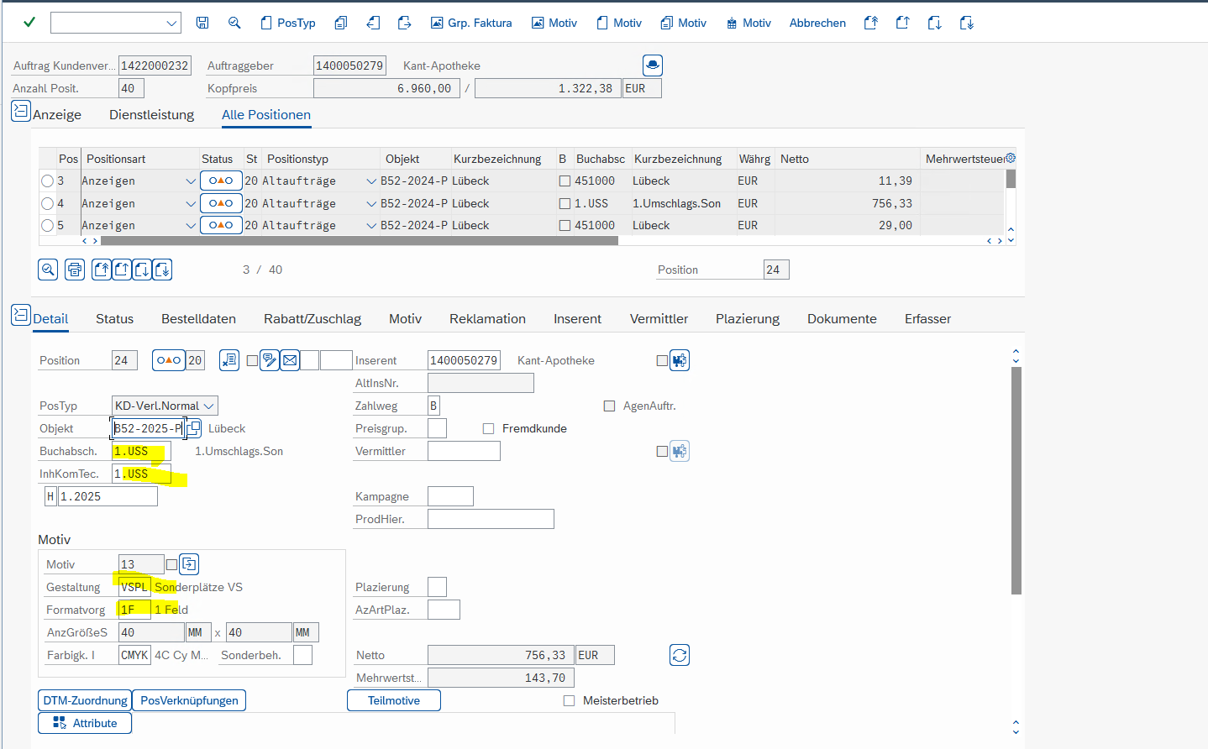Click the positions table vertical scrollbar
Image resolution: width=1208 pixels, height=749 pixels.
tap(1011, 179)
